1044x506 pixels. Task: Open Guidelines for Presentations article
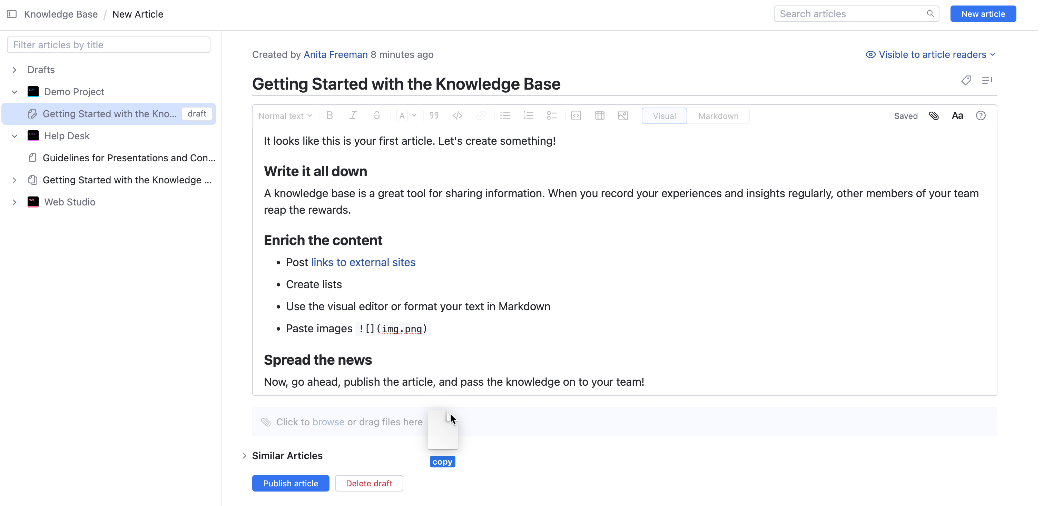(128, 158)
